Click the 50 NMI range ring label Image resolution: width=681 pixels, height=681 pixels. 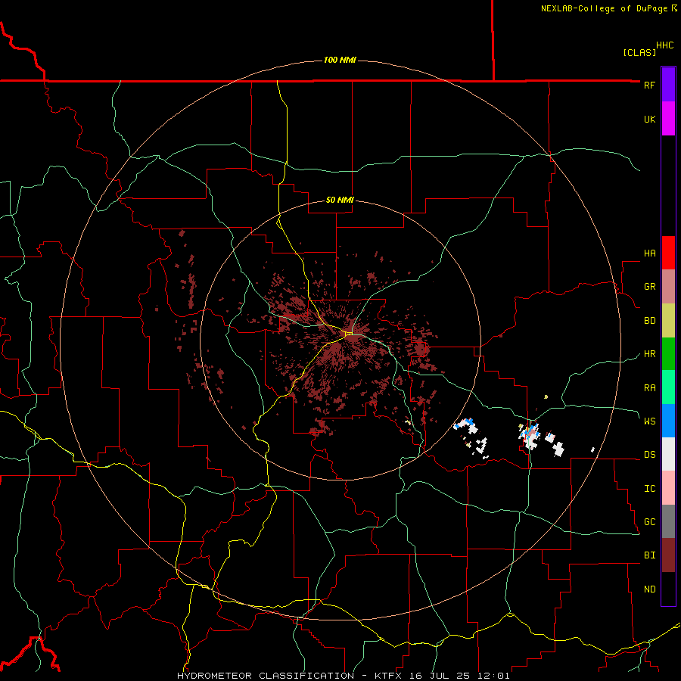pyautogui.click(x=340, y=200)
